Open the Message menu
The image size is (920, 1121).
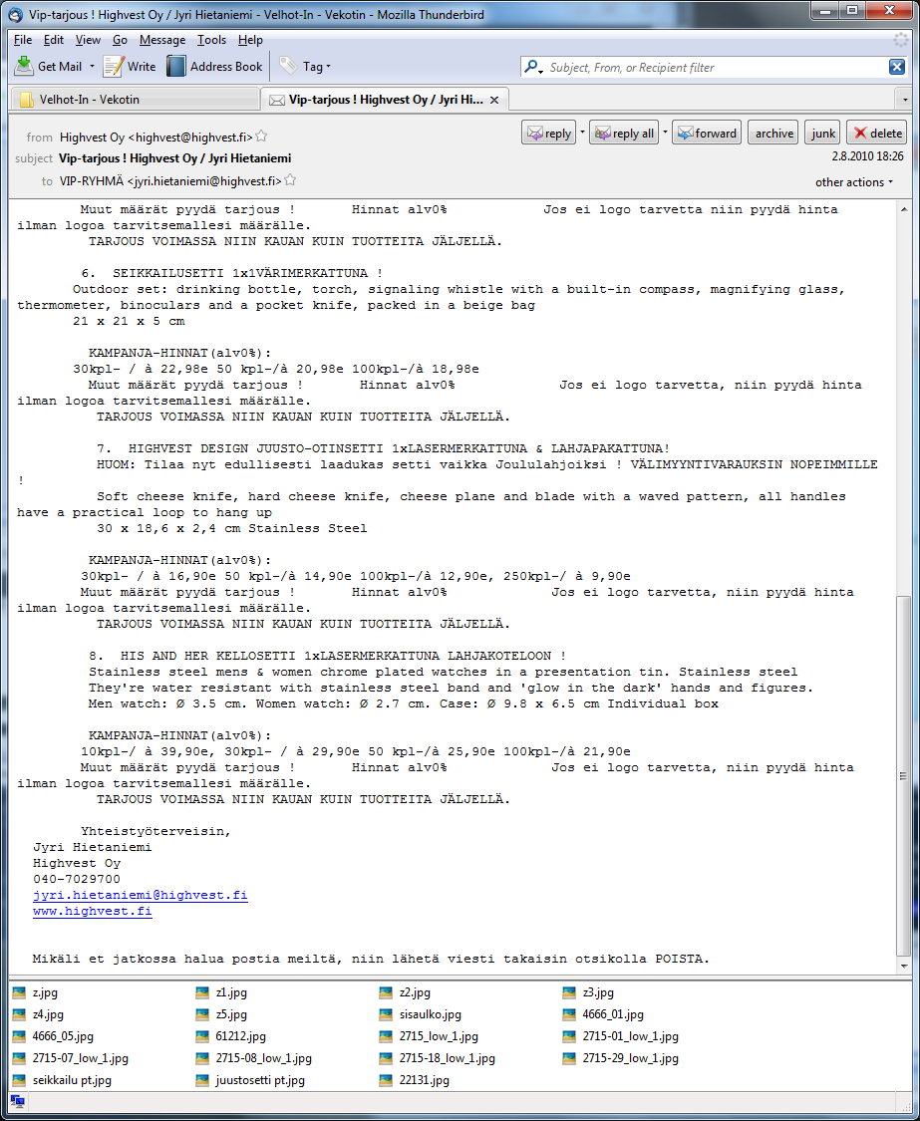point(161,40)
